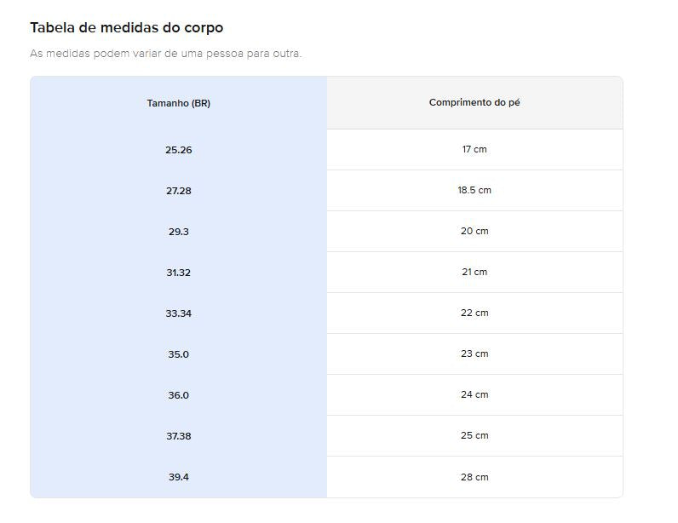Select the size 35.0 cell

coord(178,354)
